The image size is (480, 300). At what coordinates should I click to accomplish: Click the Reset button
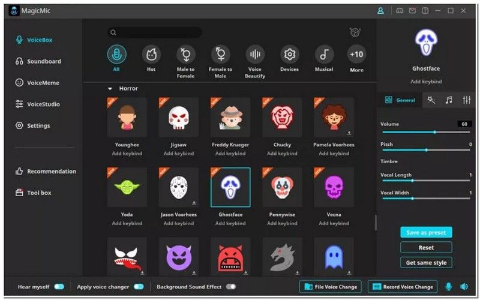pos(426,247)
